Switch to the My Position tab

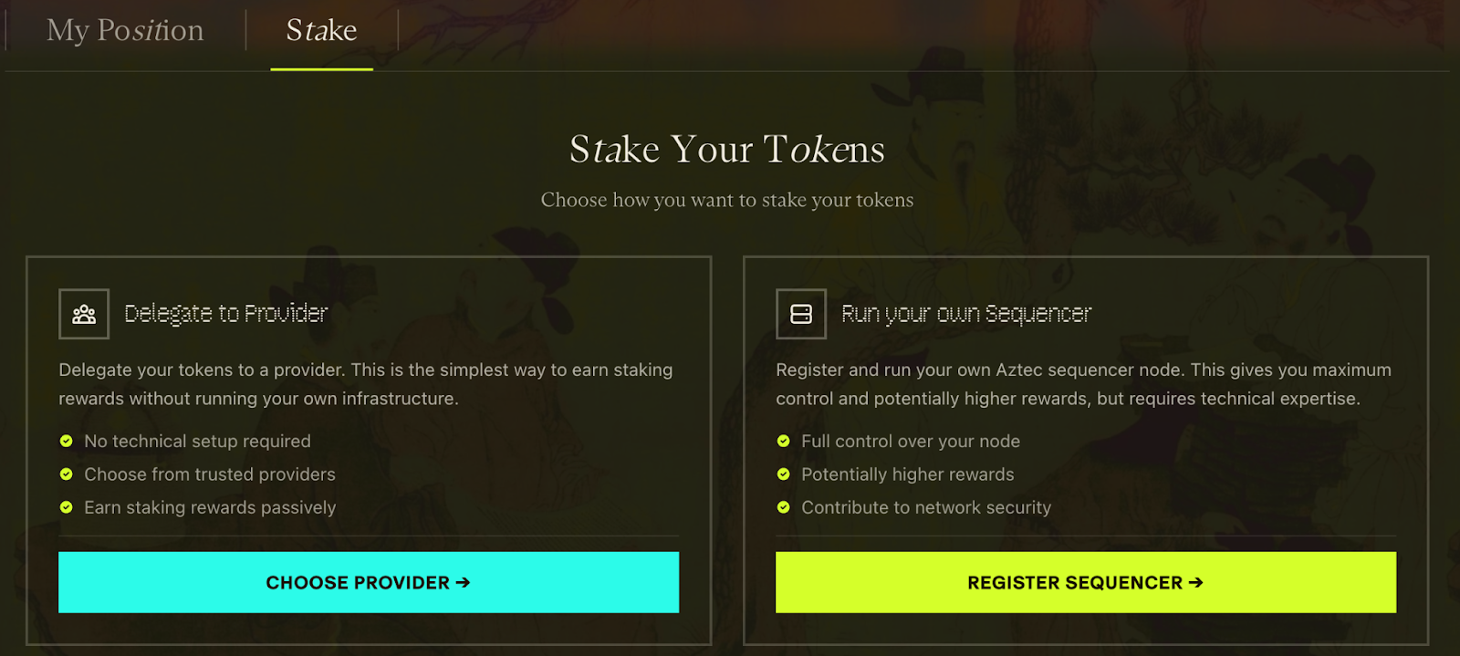[x=125, y=31]
